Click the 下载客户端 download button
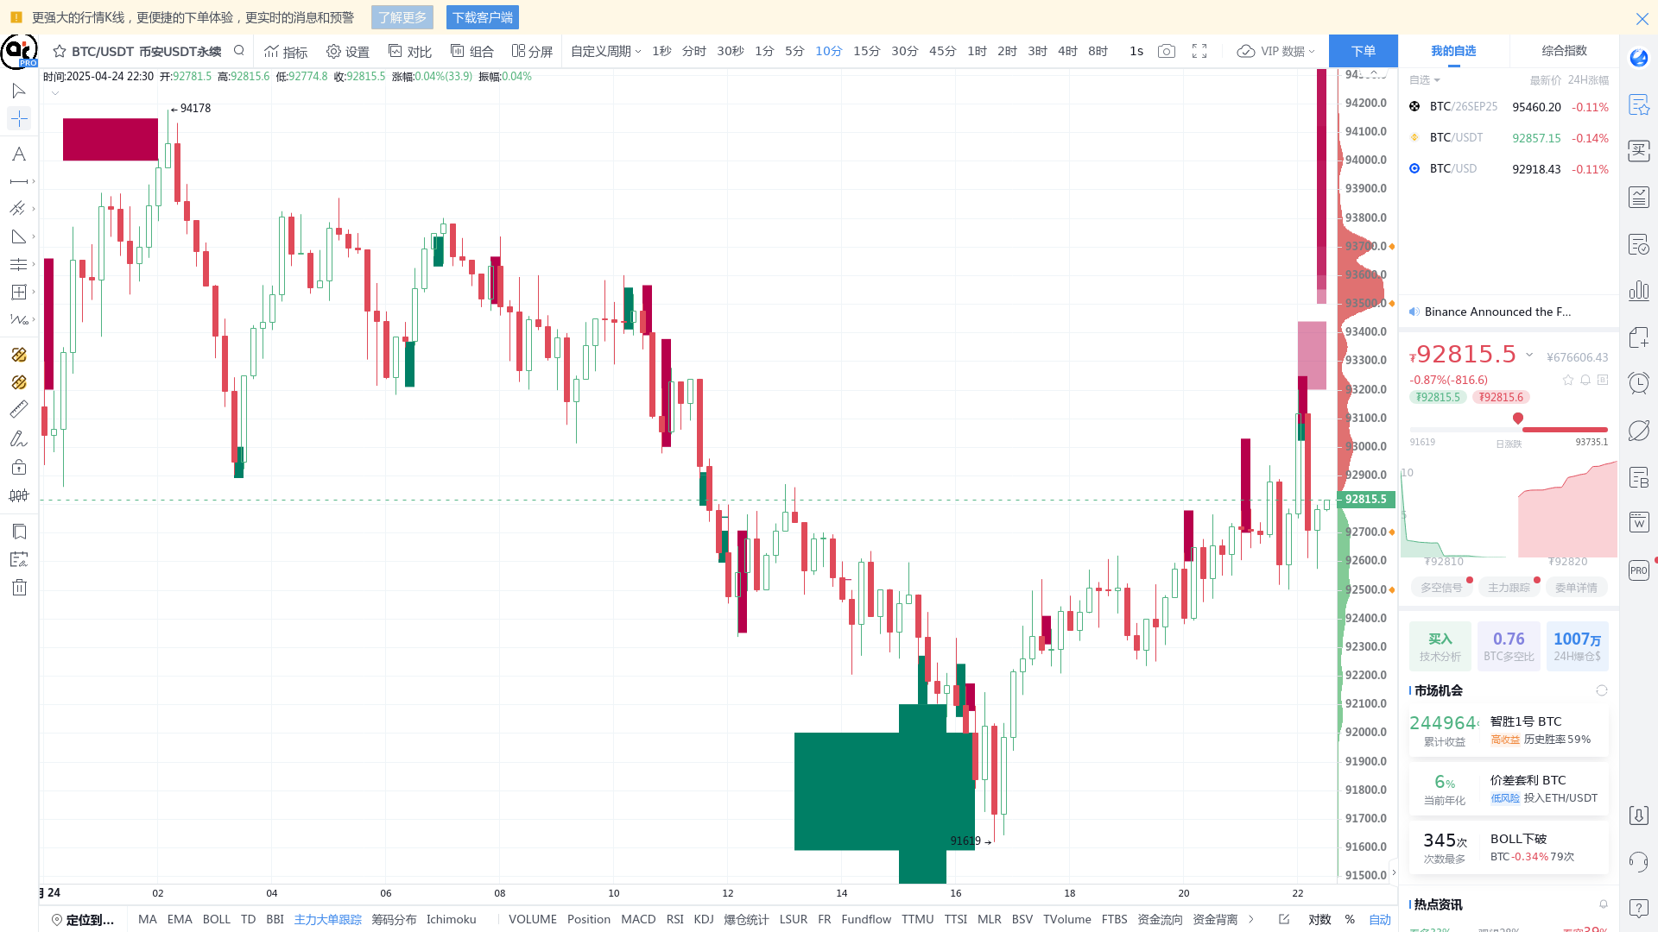Screen dimensions: 1658x932 click(483, 17)
